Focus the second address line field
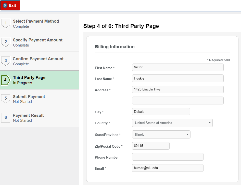This screenshot has height=185, width=241. tap(177, 101)
